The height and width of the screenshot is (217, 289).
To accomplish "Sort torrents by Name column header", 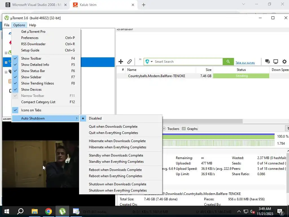I will [161, 70].
